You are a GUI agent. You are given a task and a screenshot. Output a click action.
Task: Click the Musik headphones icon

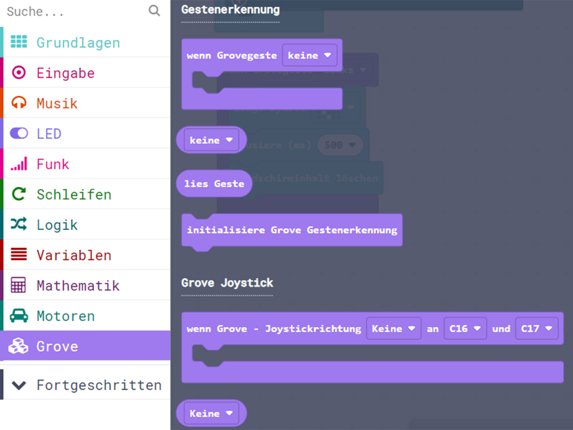pyautogui.click(x=19, y=103)
